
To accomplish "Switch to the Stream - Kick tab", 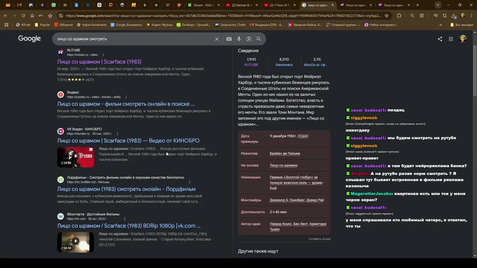I will (x=204, y=5).
